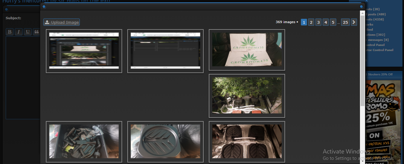Viewport: 404px width, 164px height.
Task: Select the Growroom420 banner thumbnail
Action: click(x=247, y=50)
